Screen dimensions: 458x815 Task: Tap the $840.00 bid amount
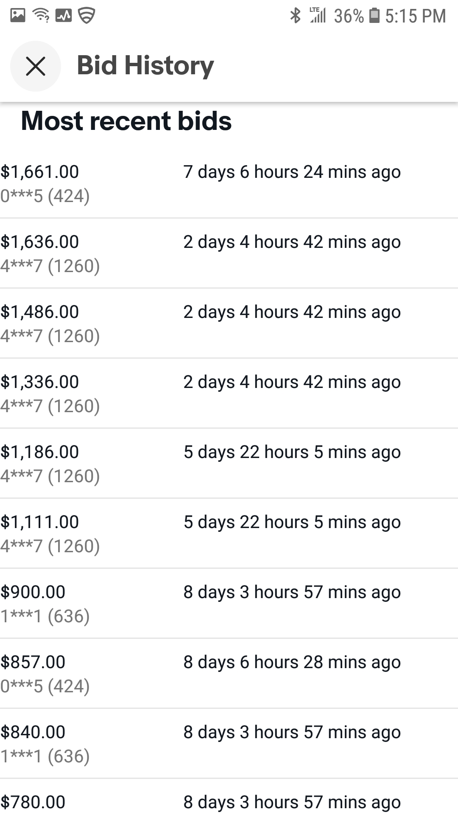point(33,732)
